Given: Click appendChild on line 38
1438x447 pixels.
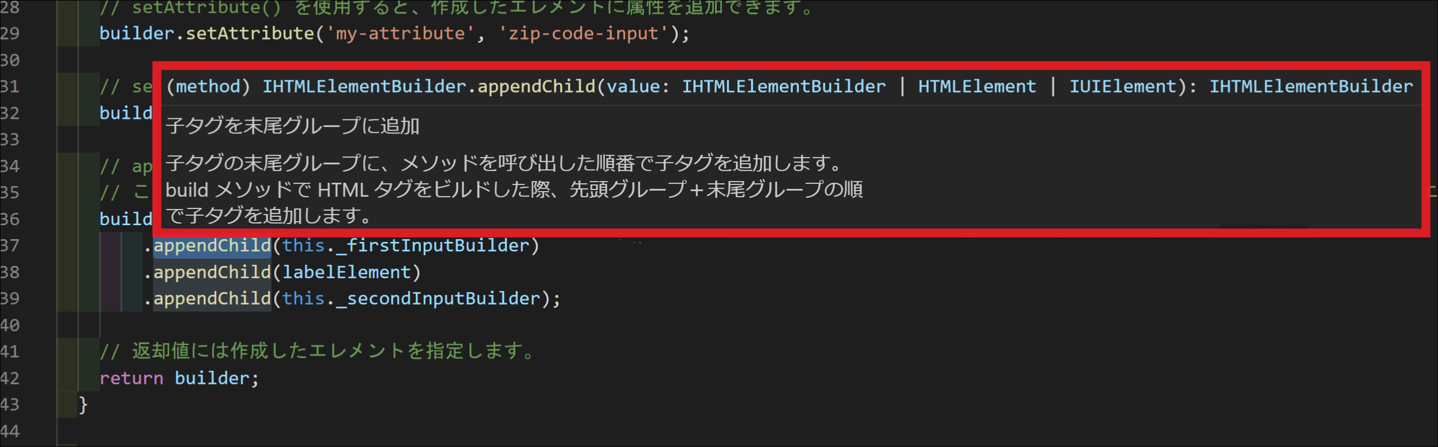Looking at the screenshot, I should [x=212, y=272].
